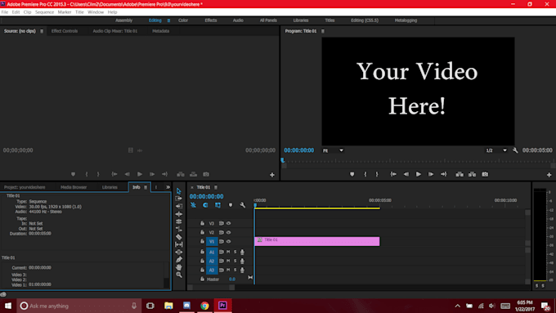Viewport: 556px width, 313px height.
Task: Toggle V3 track output eye
Action: point(229,223)
